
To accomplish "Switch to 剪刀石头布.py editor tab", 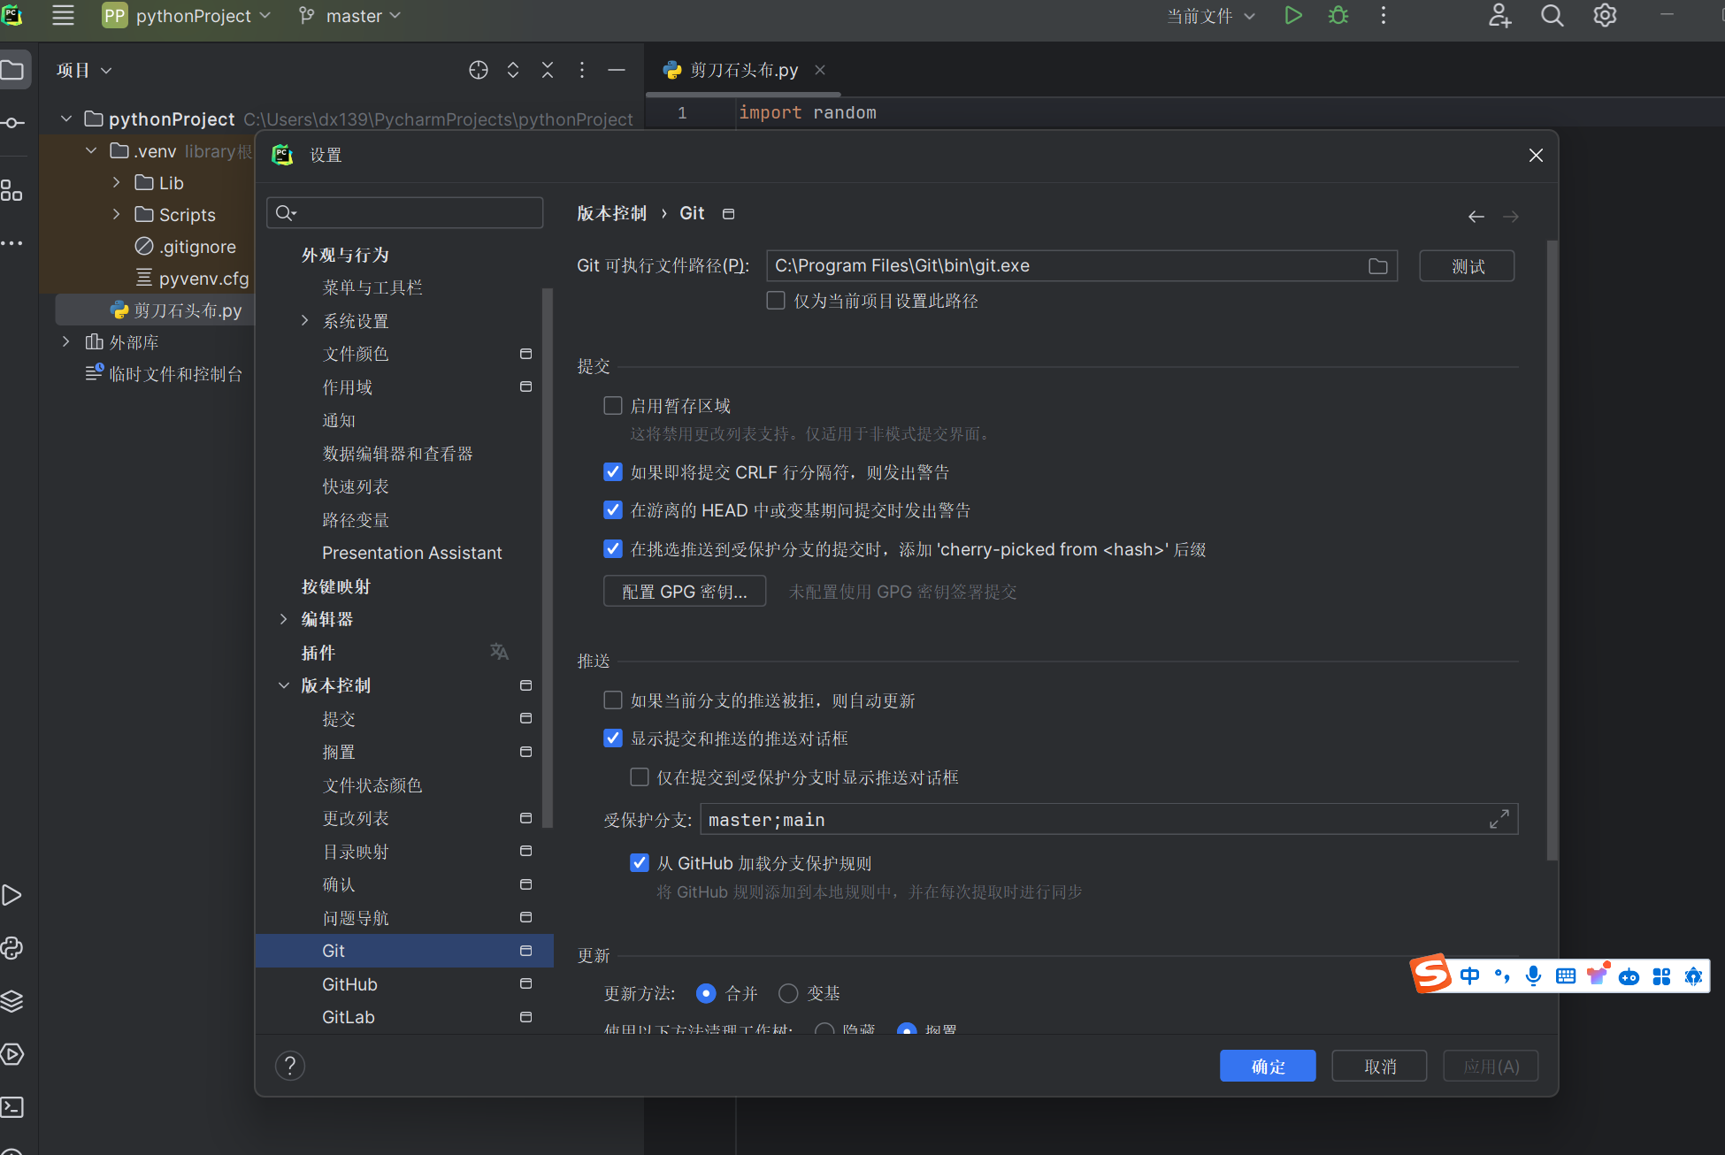I will 743,70.
